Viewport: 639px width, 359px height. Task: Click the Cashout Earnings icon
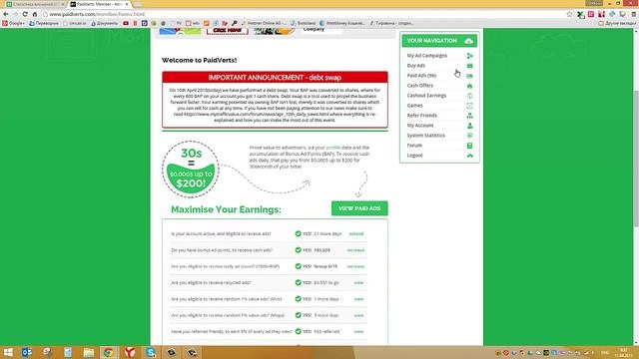coord(469,96)
